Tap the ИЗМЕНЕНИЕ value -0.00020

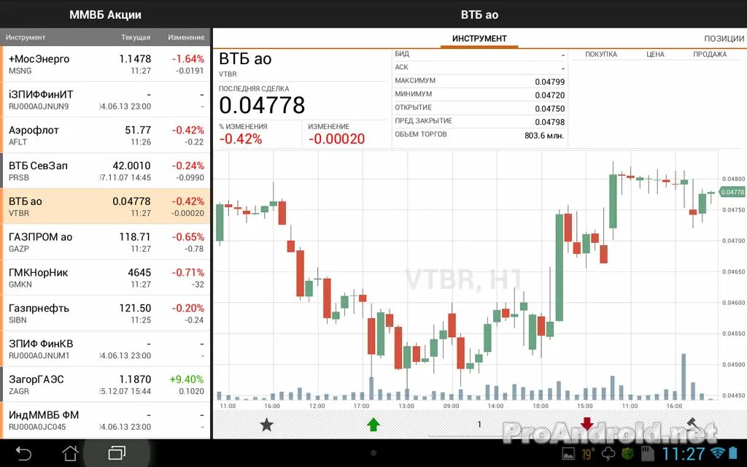click(336, 139)
